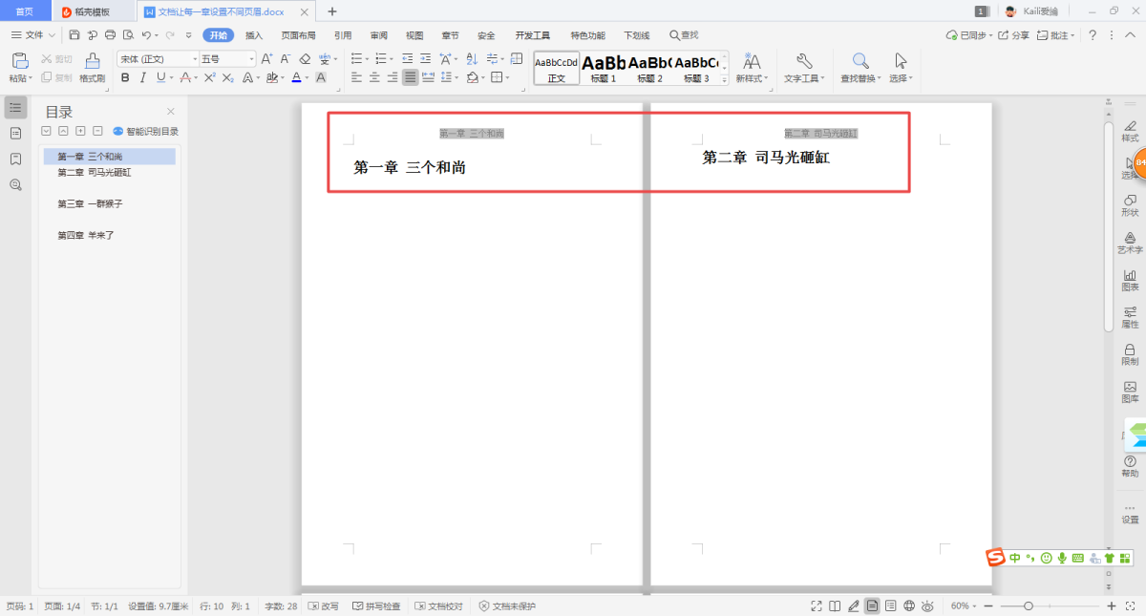Click the Save icon in quick toolbar
The image size is (1146, 616).
click(x=75, y=35)
